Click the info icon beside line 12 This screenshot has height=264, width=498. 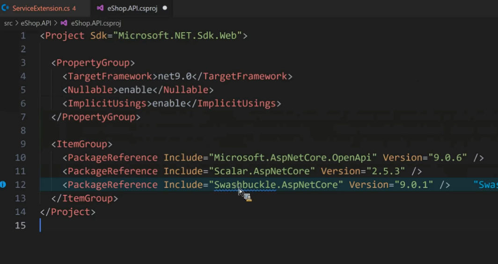point(3,185)
